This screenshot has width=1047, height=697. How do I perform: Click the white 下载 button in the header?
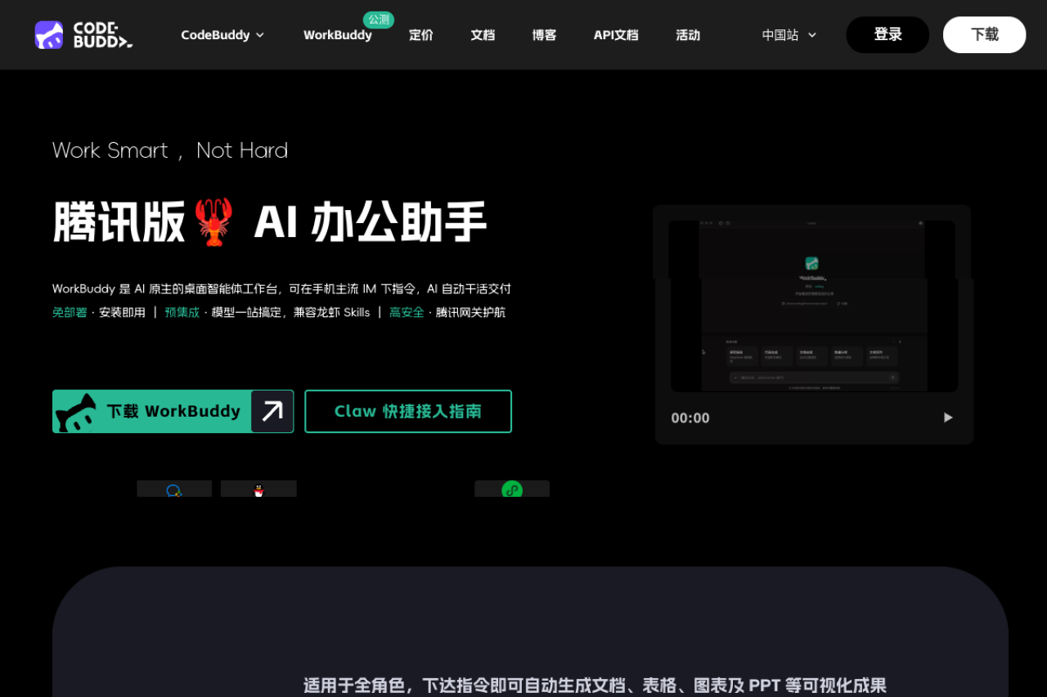coord(984,34)
